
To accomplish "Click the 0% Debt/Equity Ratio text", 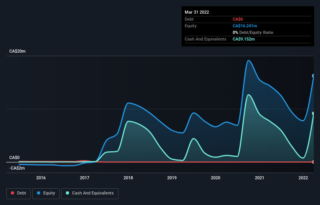I will click(253, 32).
